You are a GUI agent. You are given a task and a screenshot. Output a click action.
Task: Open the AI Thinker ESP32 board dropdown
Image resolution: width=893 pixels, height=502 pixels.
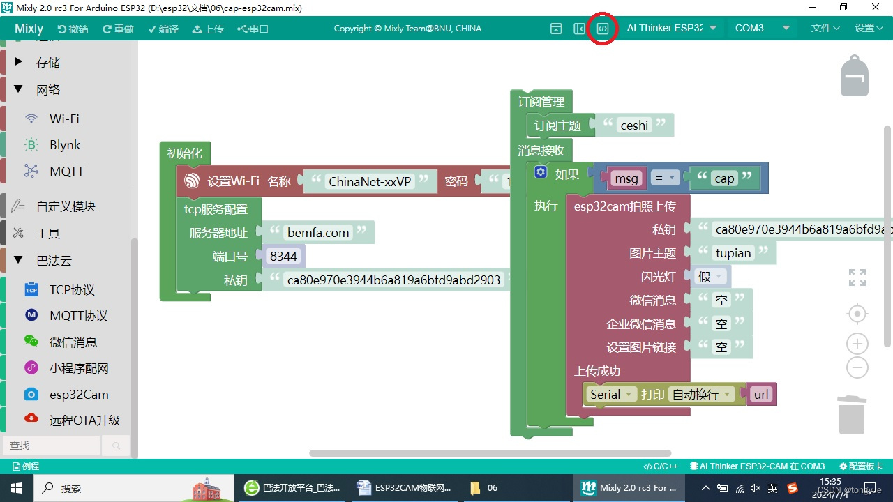[x=671, y=29]
